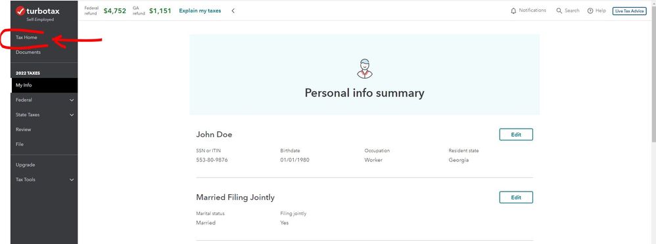The width and height of the screenshot is (656, 244).
Task: Expand the Tax Tools chevron
Action: click(x=72, y=180)
